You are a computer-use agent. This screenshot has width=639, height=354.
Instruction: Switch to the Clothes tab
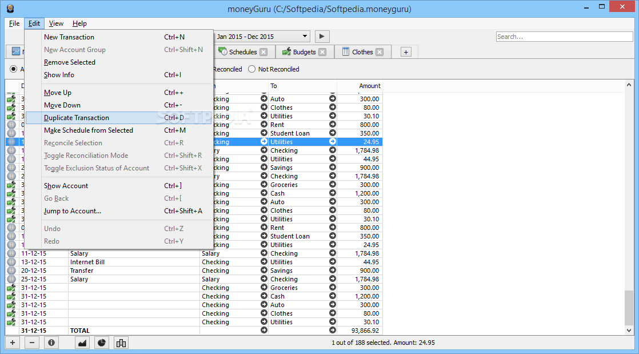(x=362, y=52)
